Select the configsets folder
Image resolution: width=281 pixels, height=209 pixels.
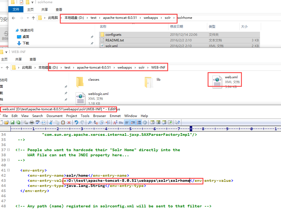tap(179, 35)
